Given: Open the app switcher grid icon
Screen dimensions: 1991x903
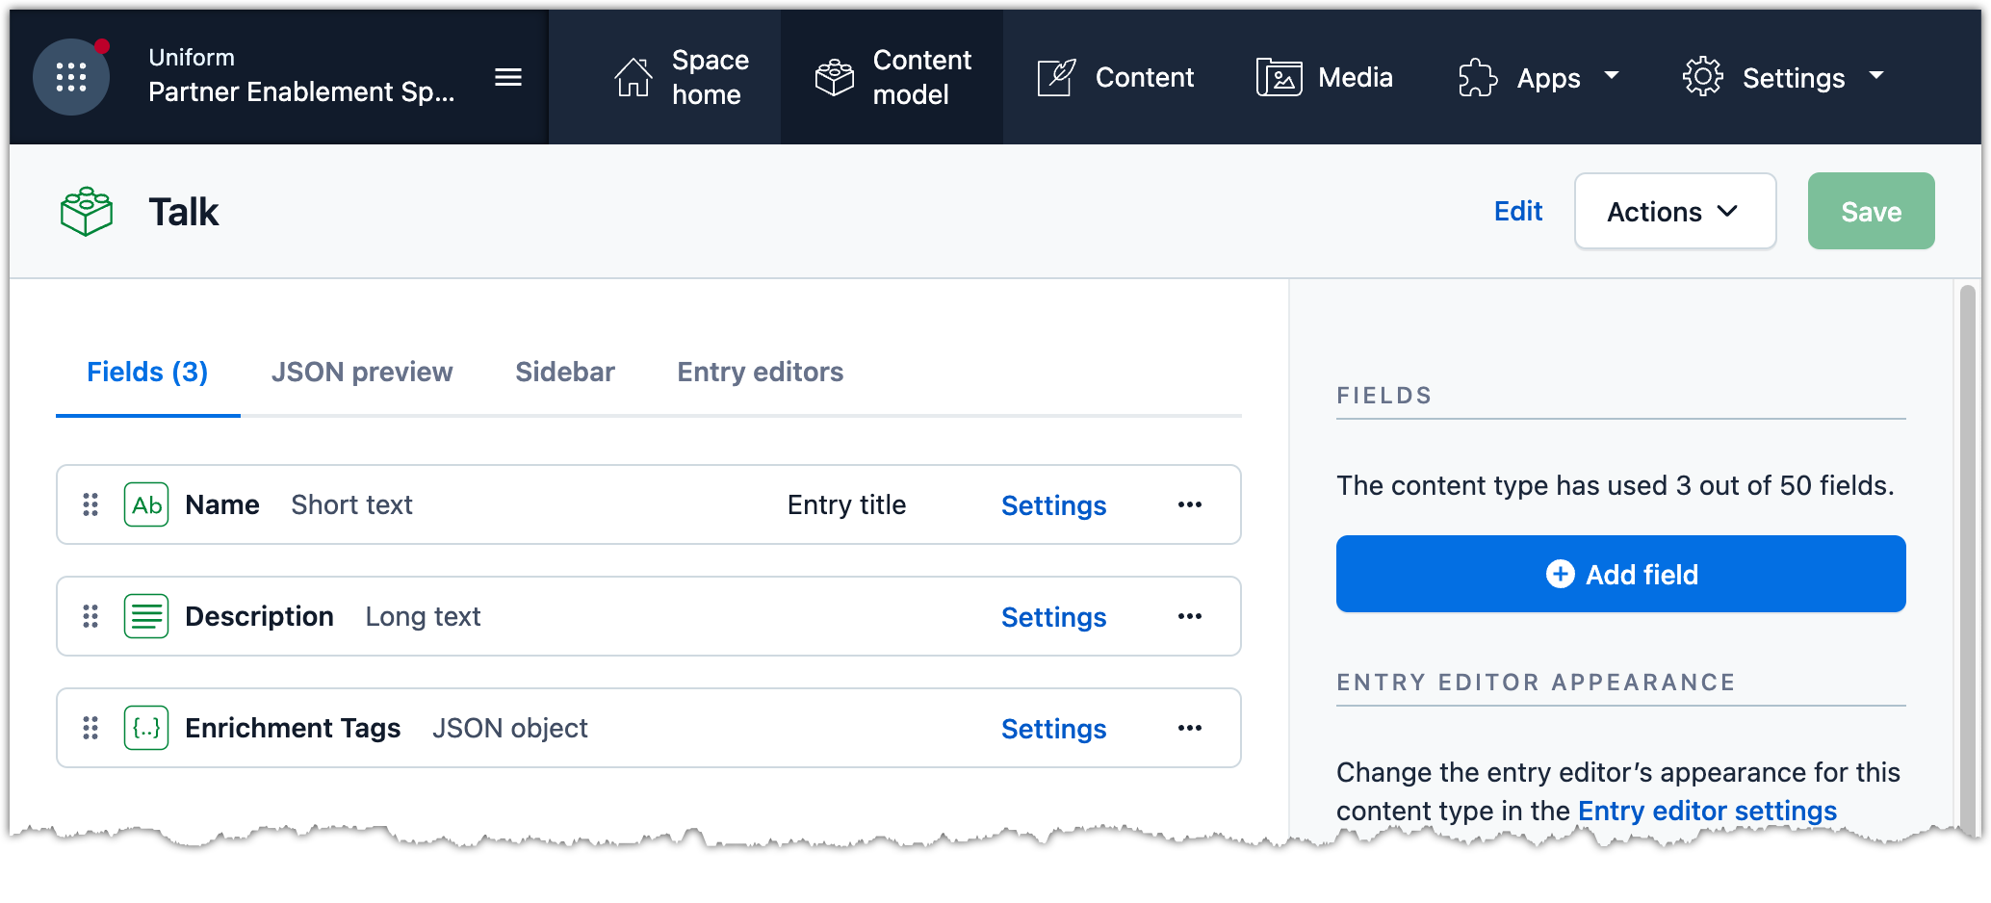Looking at the screenshot, I should (71, 77).
